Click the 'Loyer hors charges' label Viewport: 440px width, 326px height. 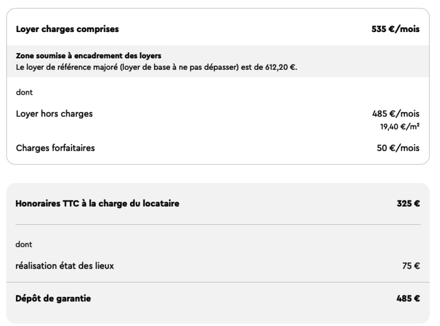tap(54, 114)
